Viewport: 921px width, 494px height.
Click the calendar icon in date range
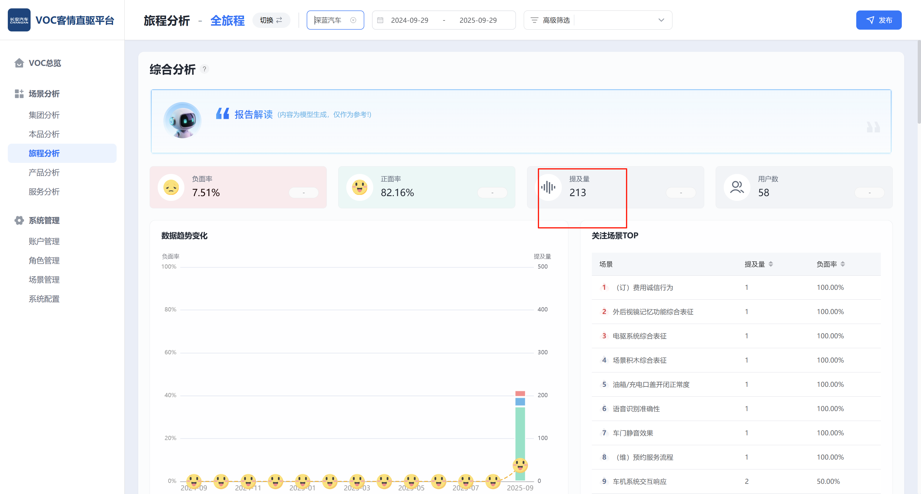(380, 20)
